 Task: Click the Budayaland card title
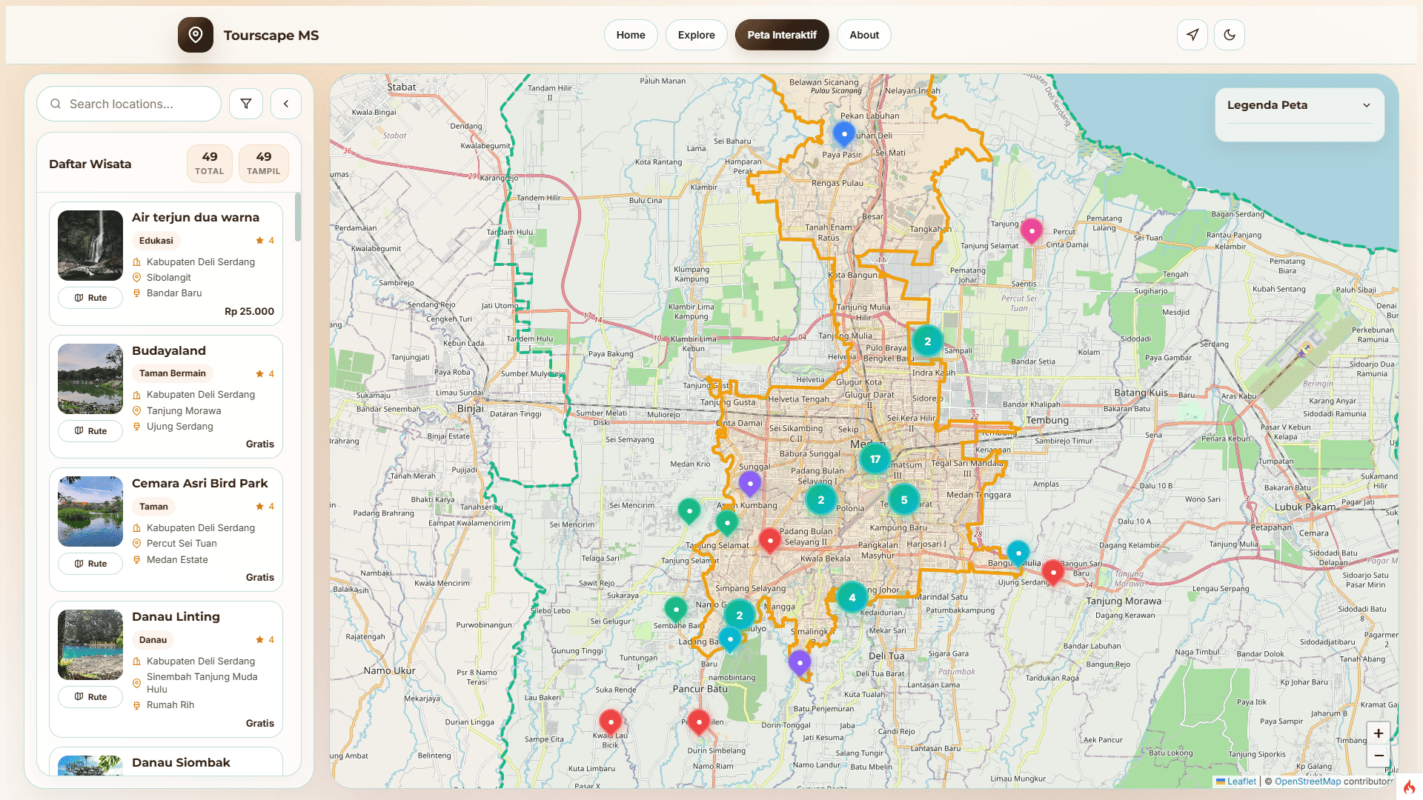[x=169, y=351]
